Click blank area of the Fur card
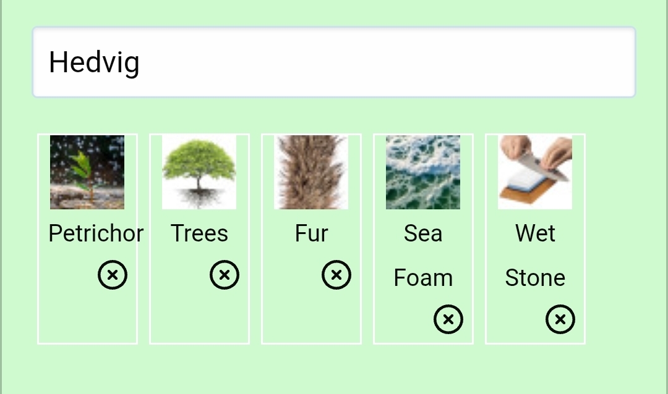The height and width of the screenshot is (394, 668). click(311, 318)
